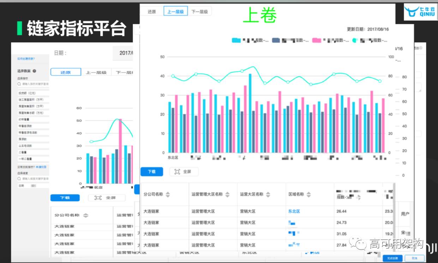Click 更新日期: 2017/08/16 text
Image resolution: width=438 pixels, height=263 pixels.
point(368,29)
